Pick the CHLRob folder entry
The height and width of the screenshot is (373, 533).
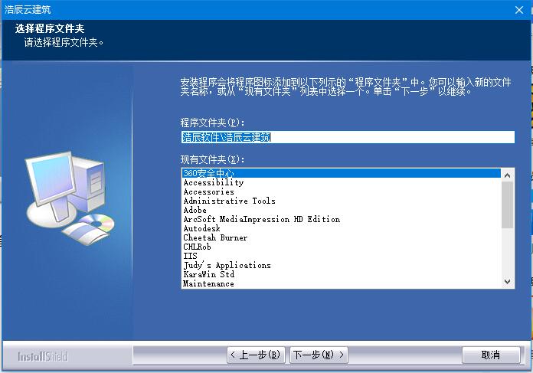(x=197, y=247)
